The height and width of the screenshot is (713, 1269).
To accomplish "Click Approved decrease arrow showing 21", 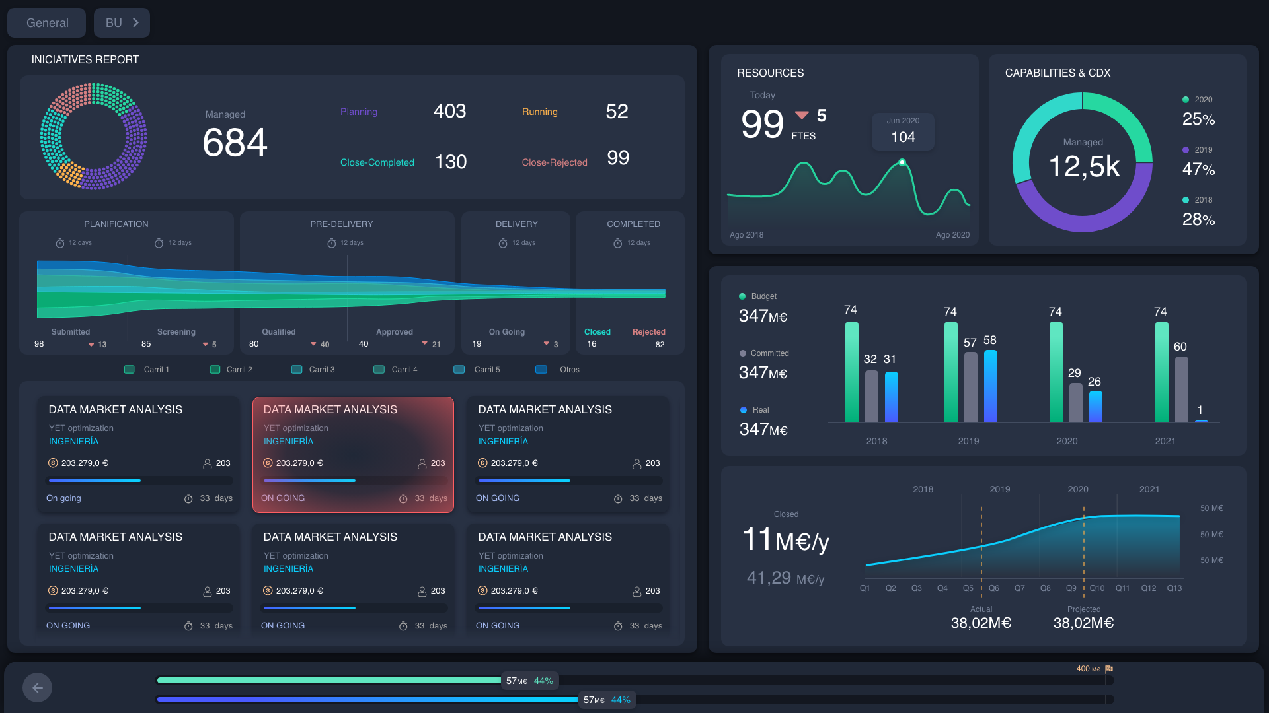I will tap(425, 343).
